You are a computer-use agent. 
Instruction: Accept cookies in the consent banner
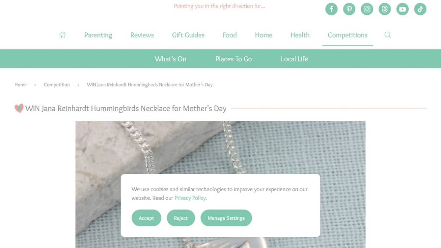146,218
